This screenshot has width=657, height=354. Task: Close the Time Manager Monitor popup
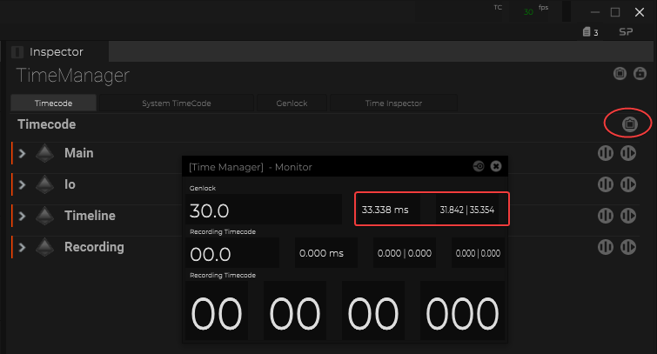(x=496, y=166)
